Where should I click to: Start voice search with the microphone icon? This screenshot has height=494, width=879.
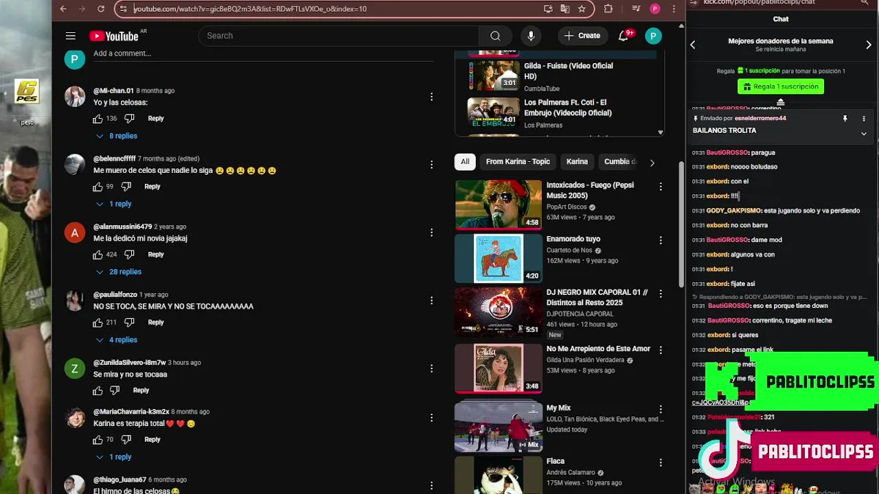coord(531,36)
